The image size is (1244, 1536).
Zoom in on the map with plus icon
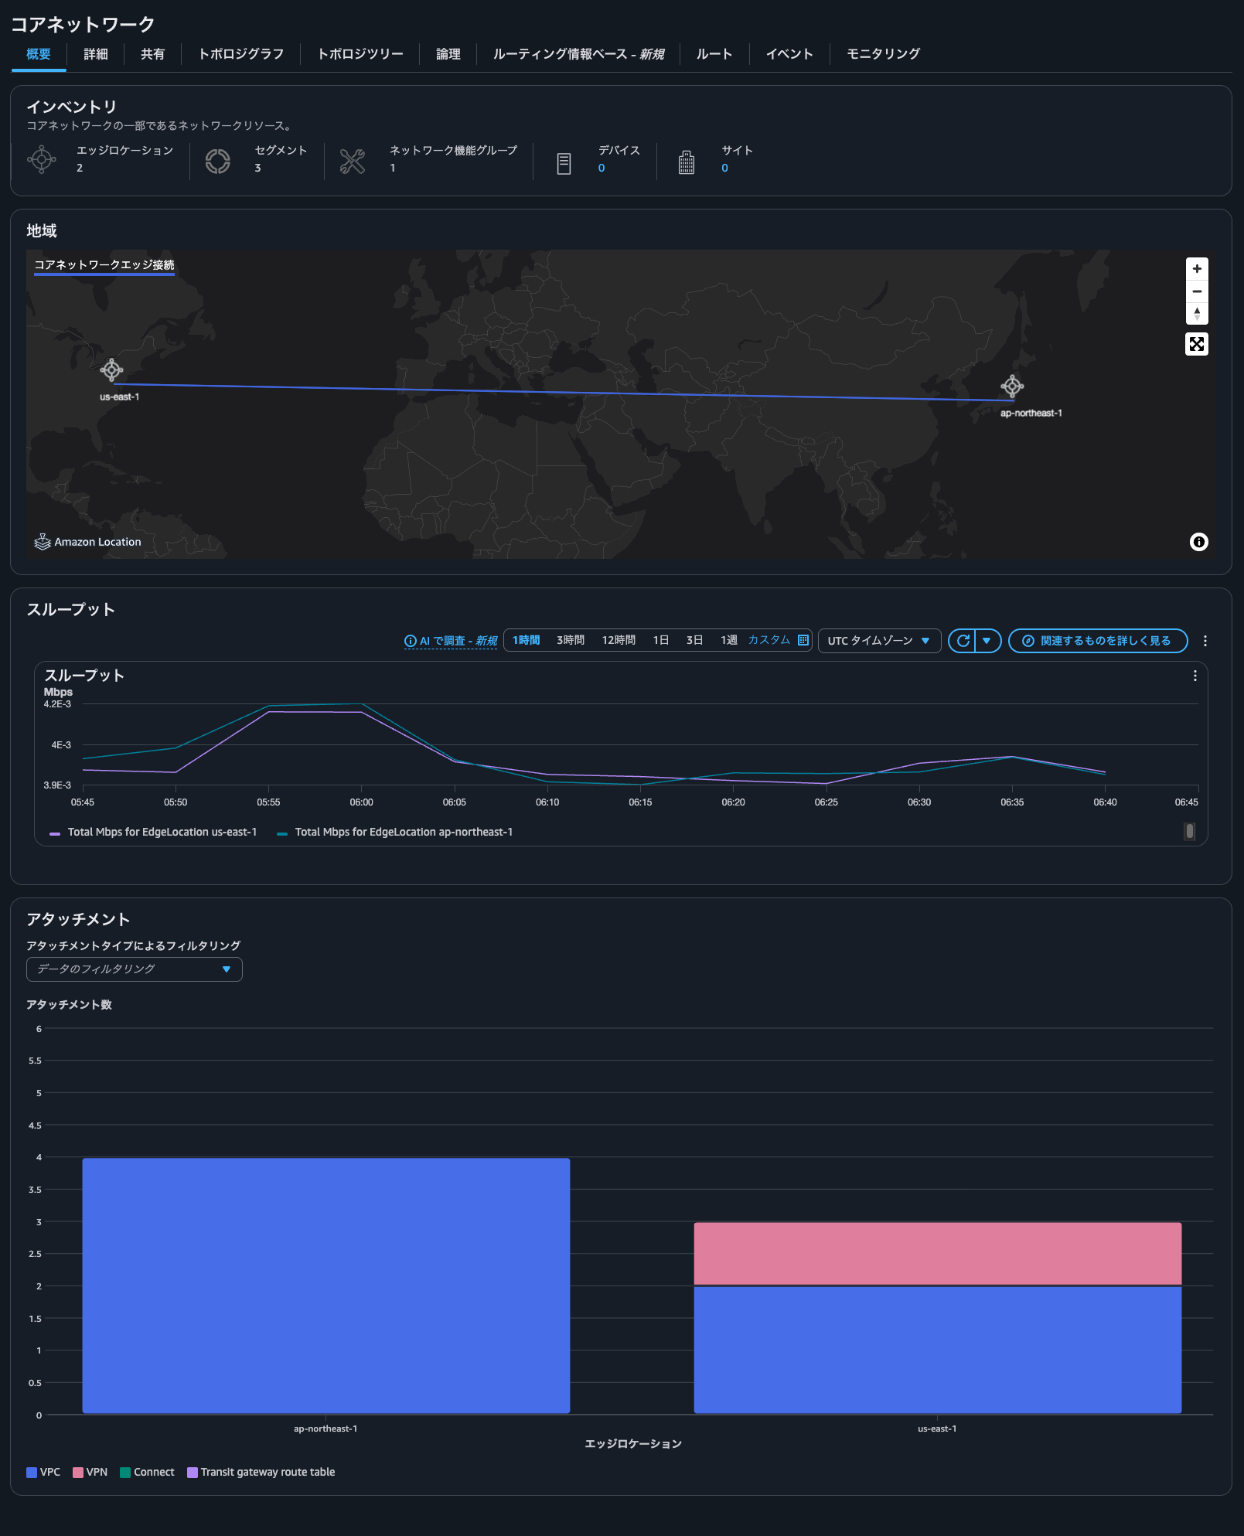pos(1196,269)
